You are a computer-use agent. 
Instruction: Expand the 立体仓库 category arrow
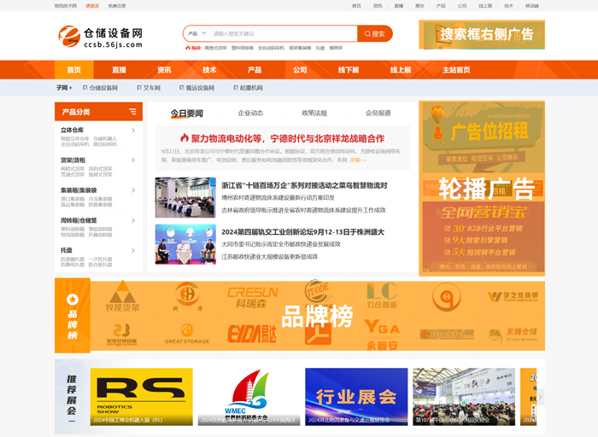click(x=132, y=131)
